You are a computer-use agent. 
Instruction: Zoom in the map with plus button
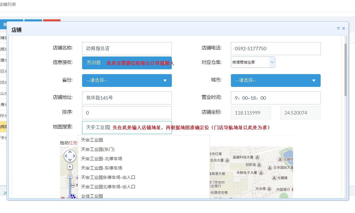[x=70, y=167]
